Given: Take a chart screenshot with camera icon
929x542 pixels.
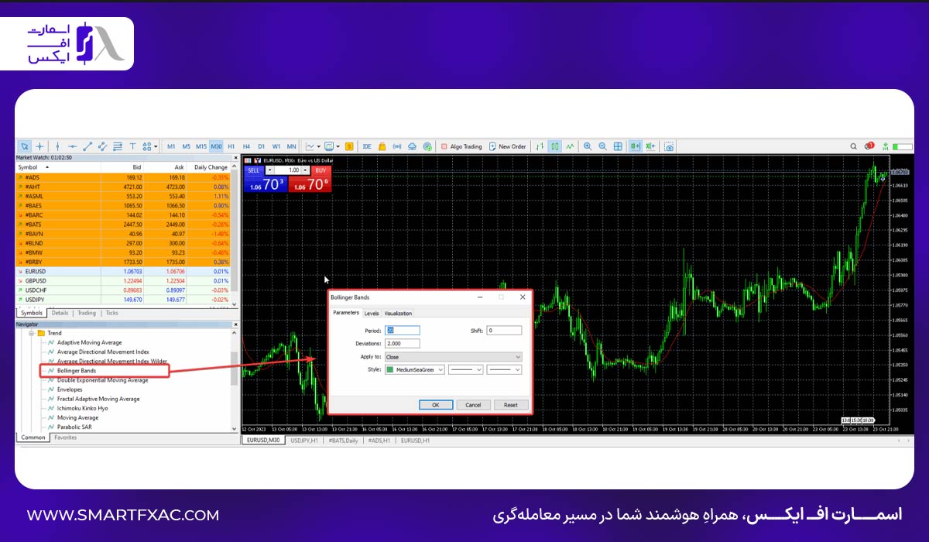Looking at the screenshot, I should coord(669,146).
